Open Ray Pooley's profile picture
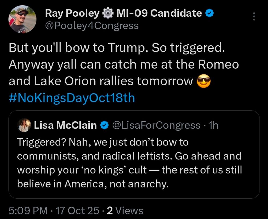 coord(23,20)
